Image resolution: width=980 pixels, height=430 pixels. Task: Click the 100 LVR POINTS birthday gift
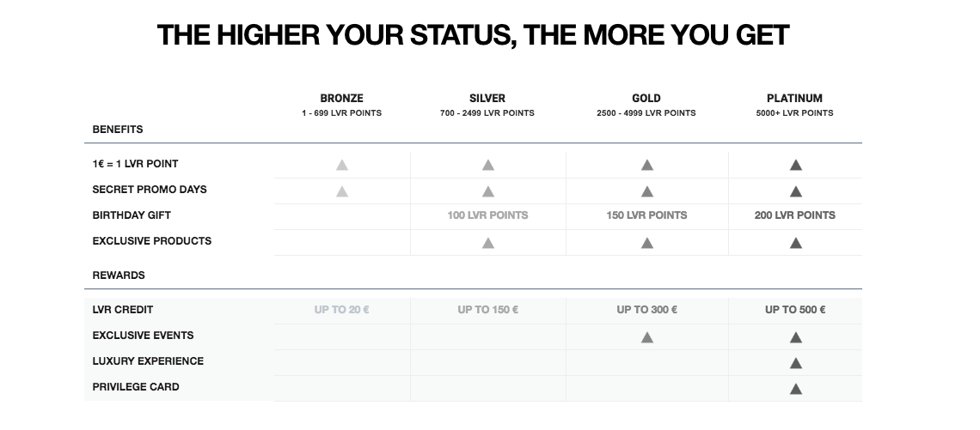point(487,215)
